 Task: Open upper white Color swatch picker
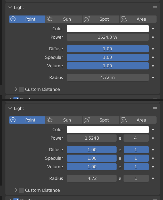pos(108,29)
